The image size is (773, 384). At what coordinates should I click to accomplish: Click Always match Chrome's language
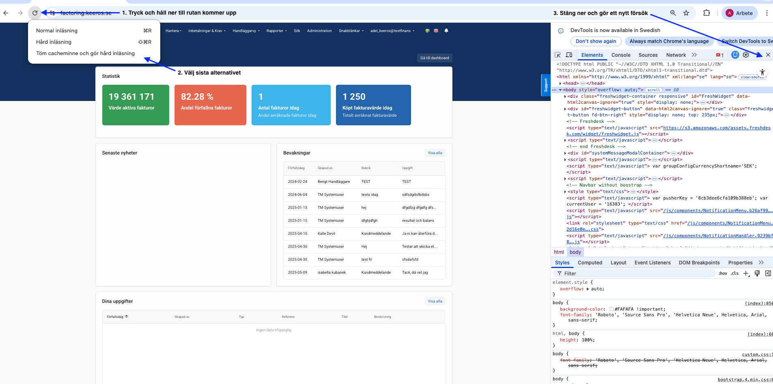(669, 41)
